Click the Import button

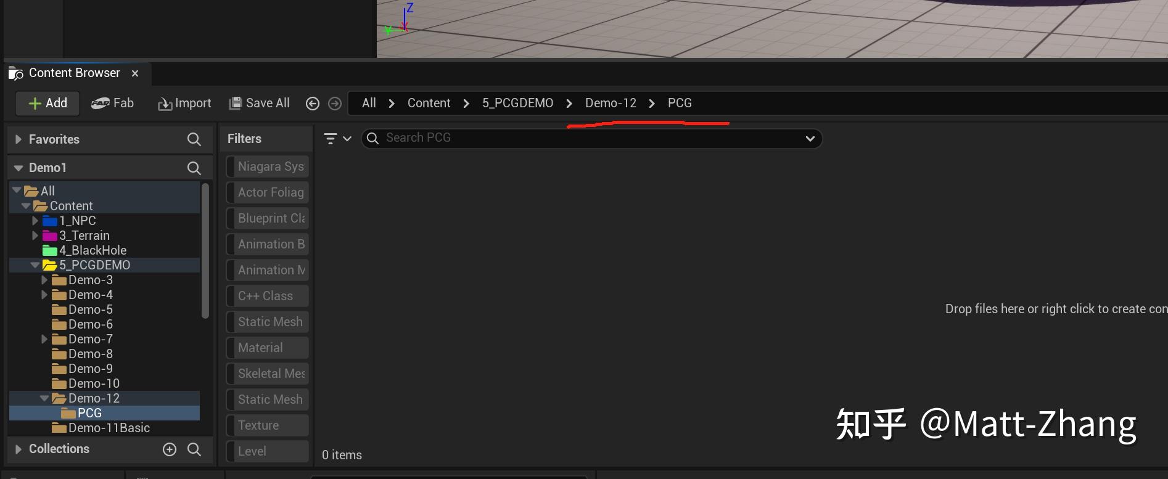[184, 103]
